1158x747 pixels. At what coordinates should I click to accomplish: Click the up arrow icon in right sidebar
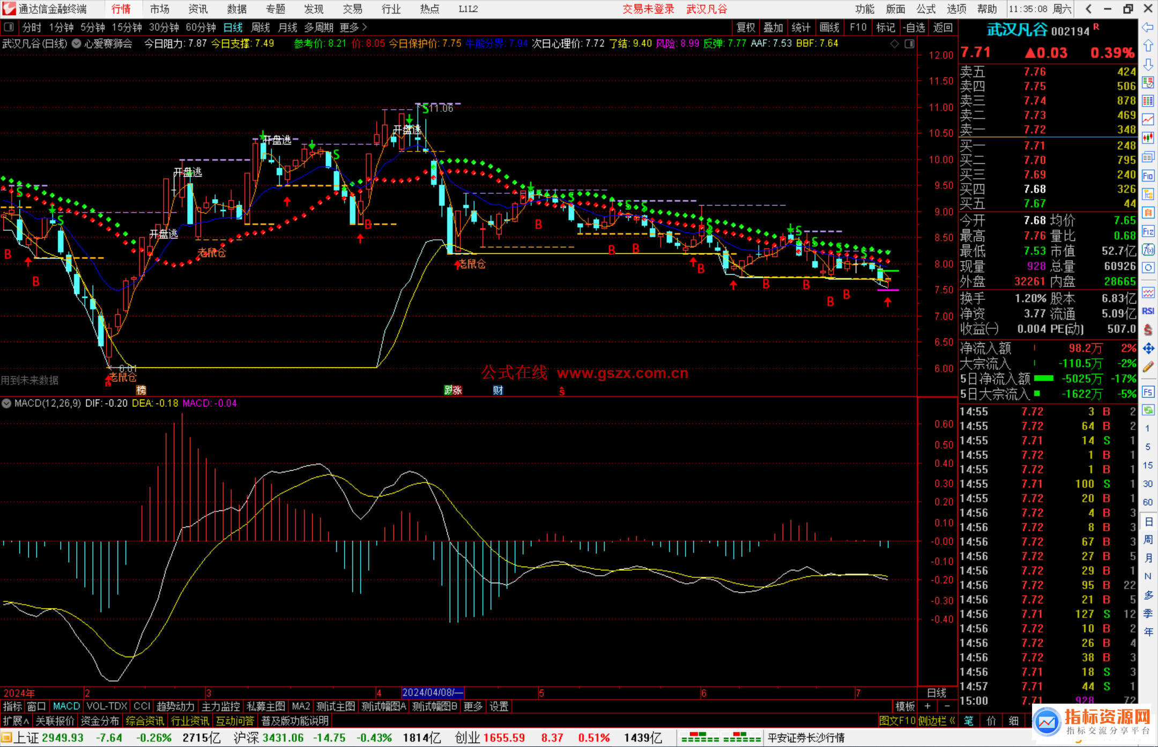pyautogui.click(x=1148, y=46)
